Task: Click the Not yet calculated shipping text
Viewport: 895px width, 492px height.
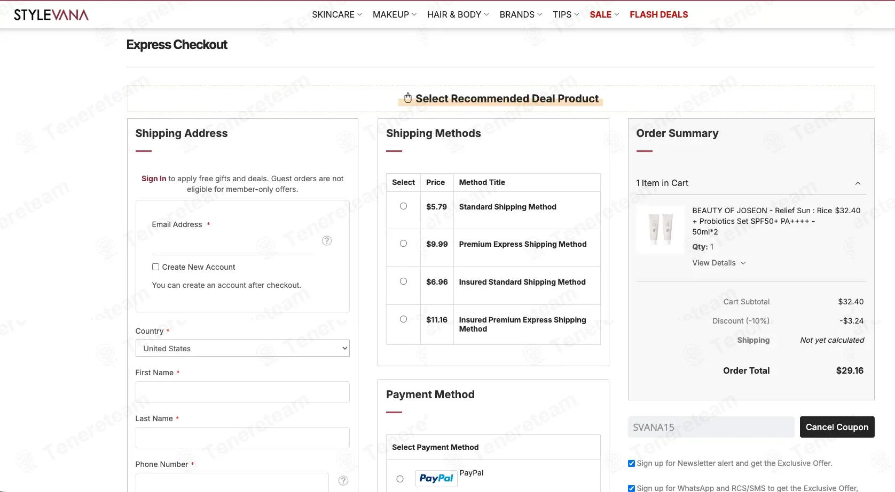Action: point(832,340)
